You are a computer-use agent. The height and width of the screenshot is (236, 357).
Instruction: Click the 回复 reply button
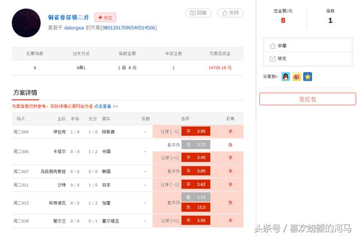[198, 13]
